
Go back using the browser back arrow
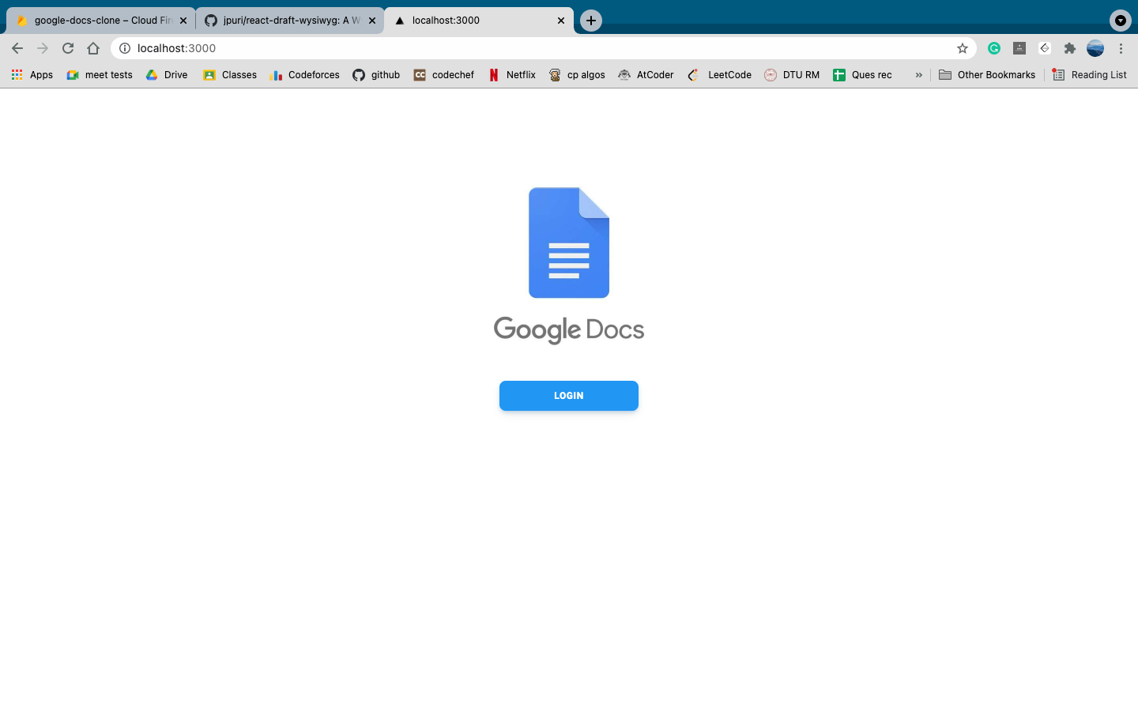(x=17, y=48)
